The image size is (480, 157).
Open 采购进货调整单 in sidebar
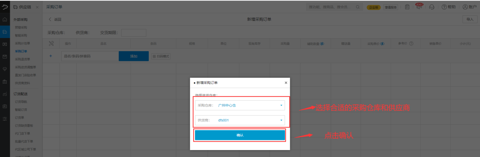click(26, 67)
